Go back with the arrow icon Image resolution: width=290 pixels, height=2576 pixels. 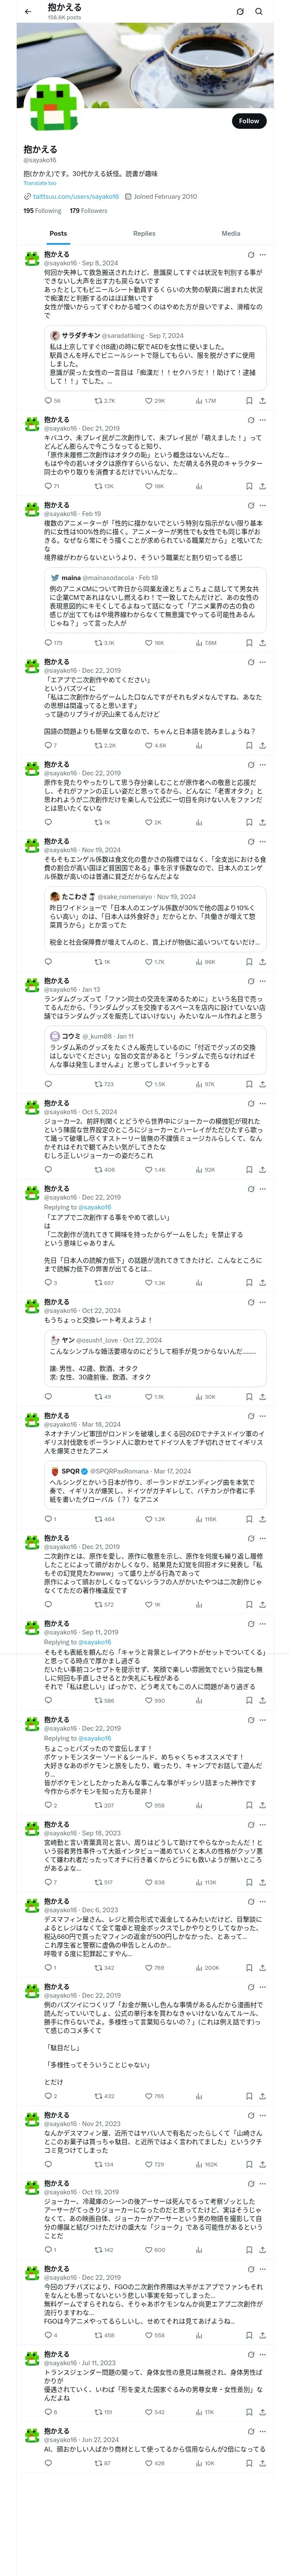click(28, 11)
